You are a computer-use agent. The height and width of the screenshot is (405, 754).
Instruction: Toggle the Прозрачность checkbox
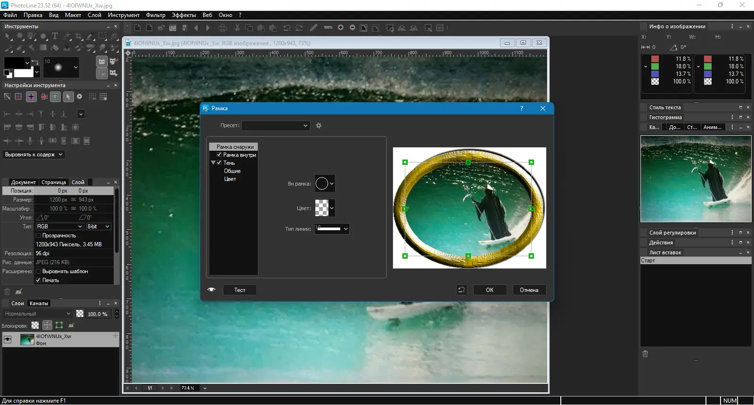(39, 235)
